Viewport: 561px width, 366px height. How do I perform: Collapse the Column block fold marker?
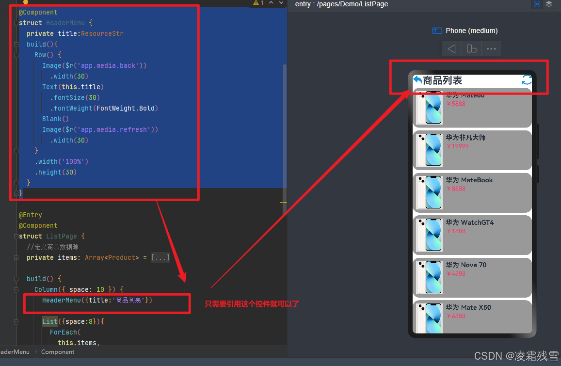tap(16, 290)
